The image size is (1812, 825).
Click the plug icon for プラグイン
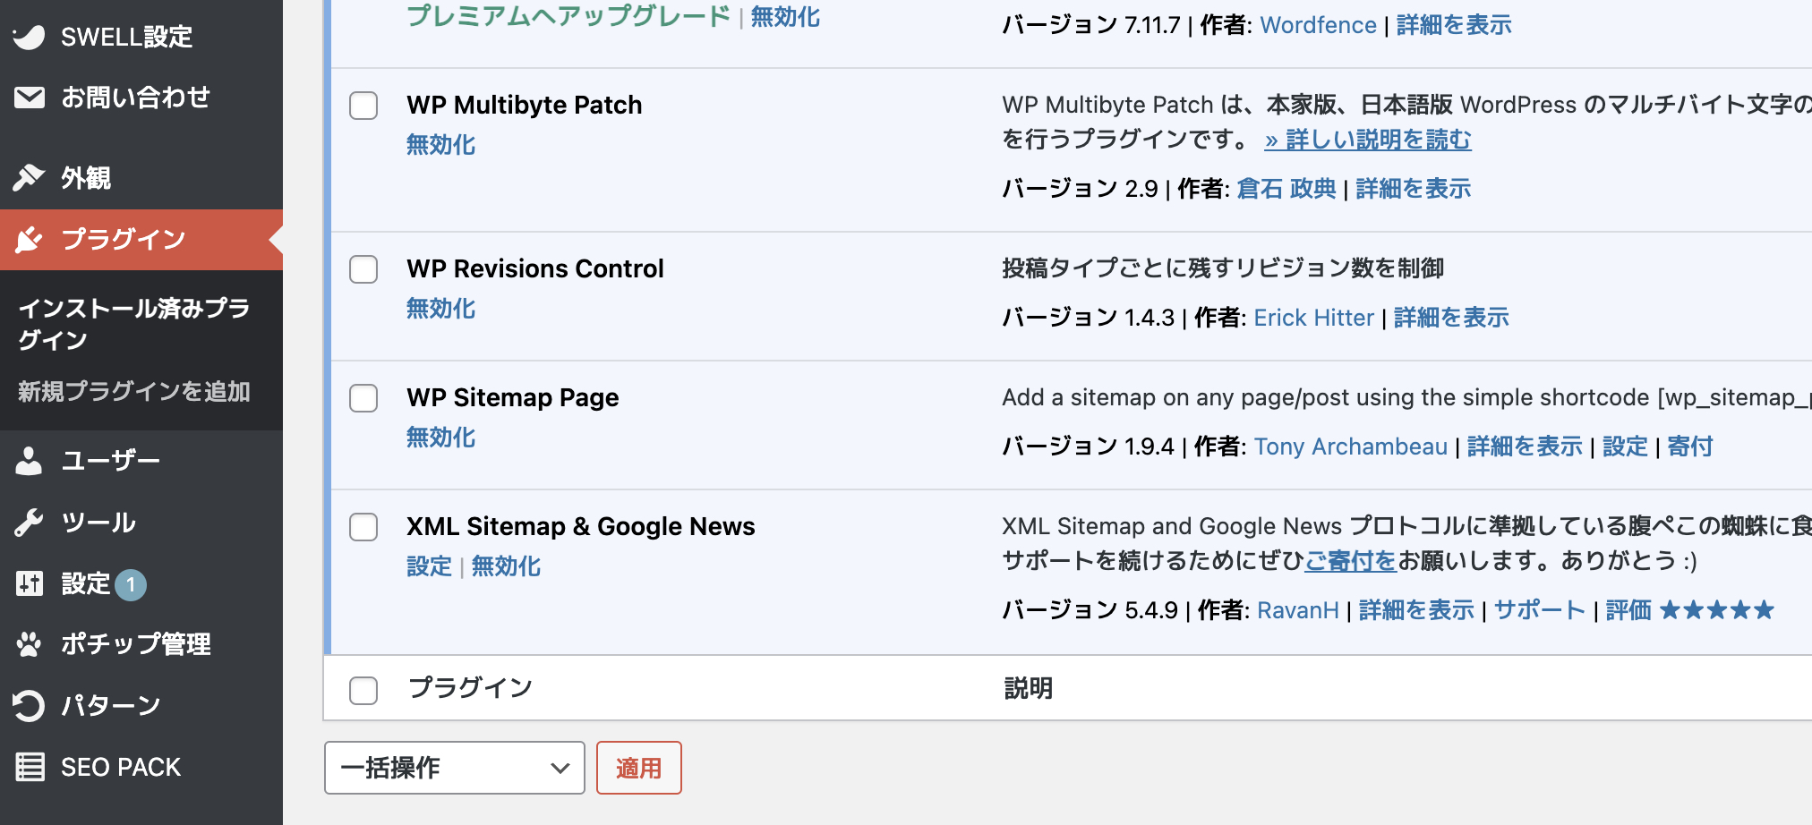point(29,239)
